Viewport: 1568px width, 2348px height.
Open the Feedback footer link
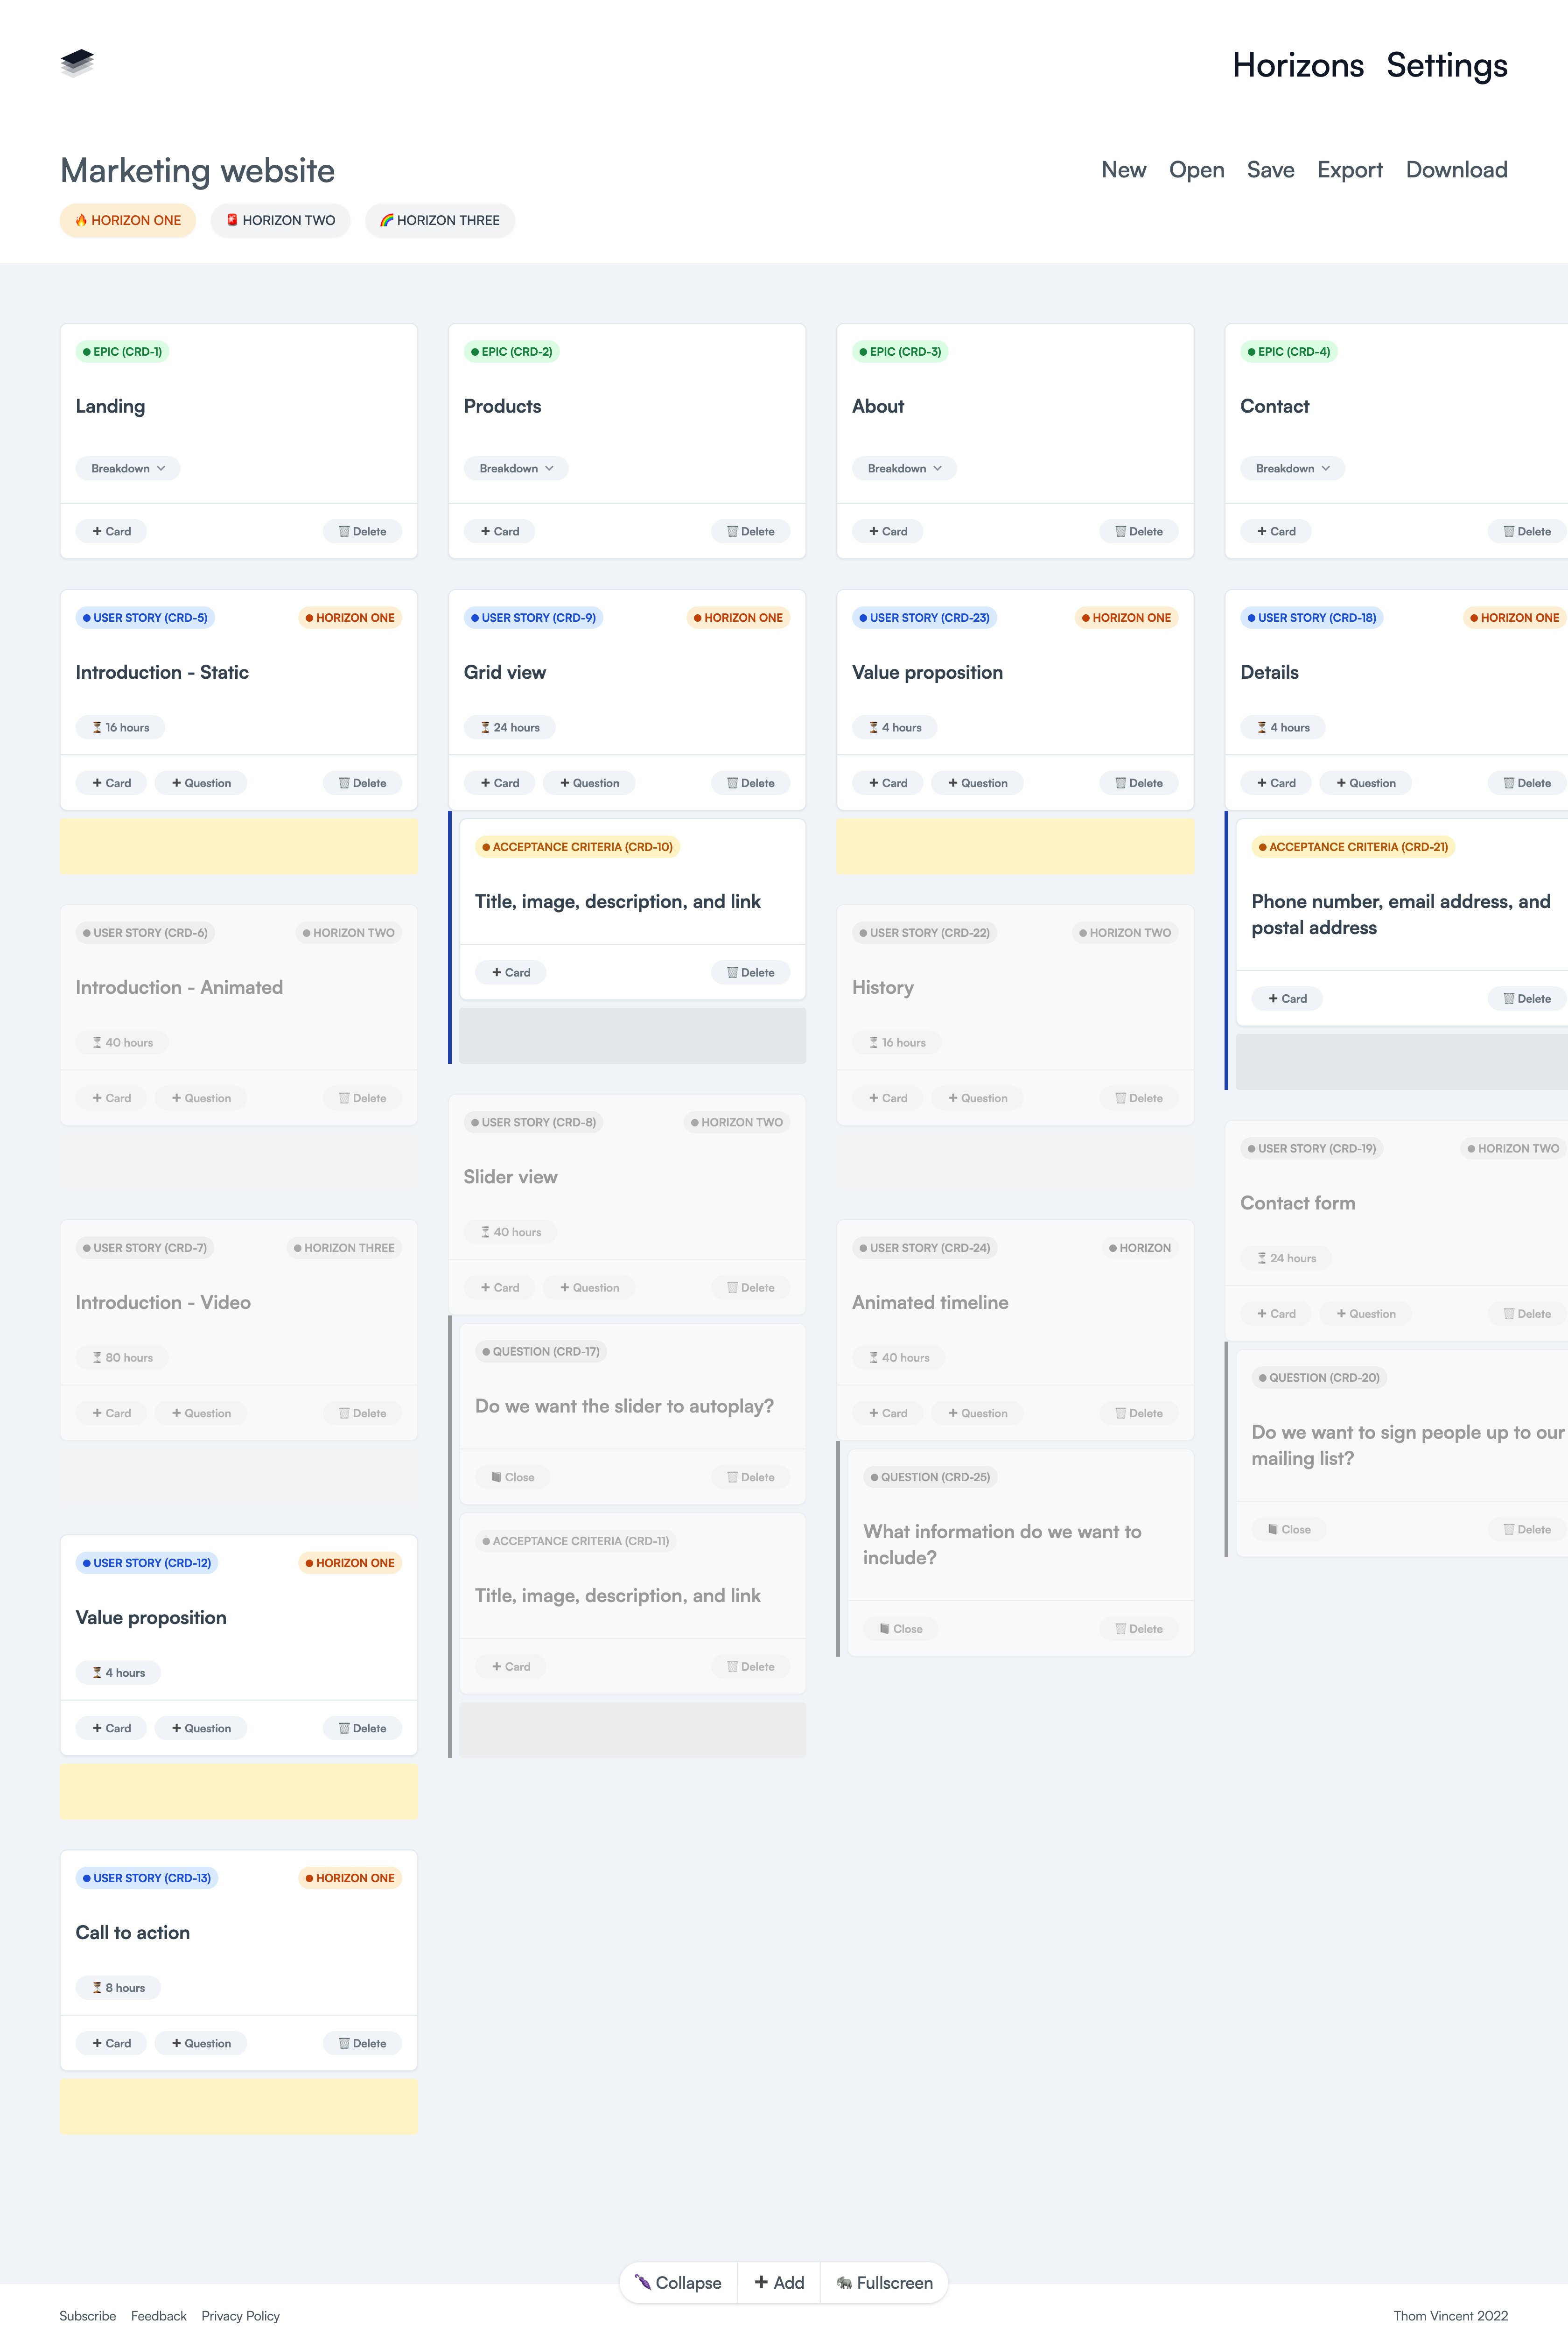point(158,2316)
